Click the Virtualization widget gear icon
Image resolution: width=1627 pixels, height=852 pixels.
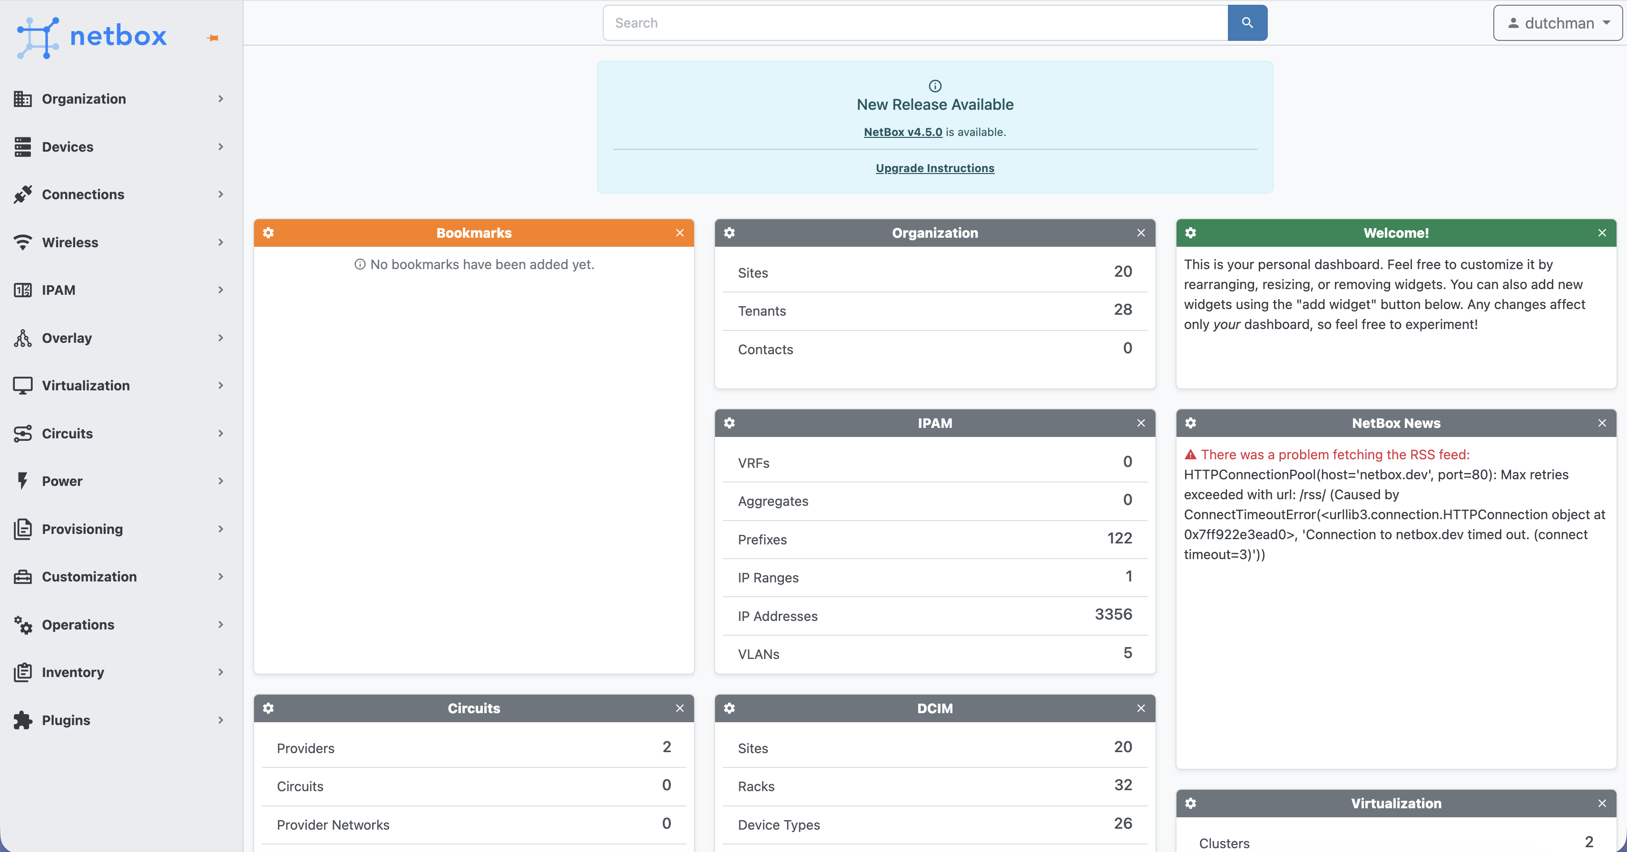point(1191,804)
